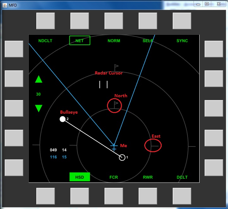
Task: Switch to the RWR page
Action: 148,177
